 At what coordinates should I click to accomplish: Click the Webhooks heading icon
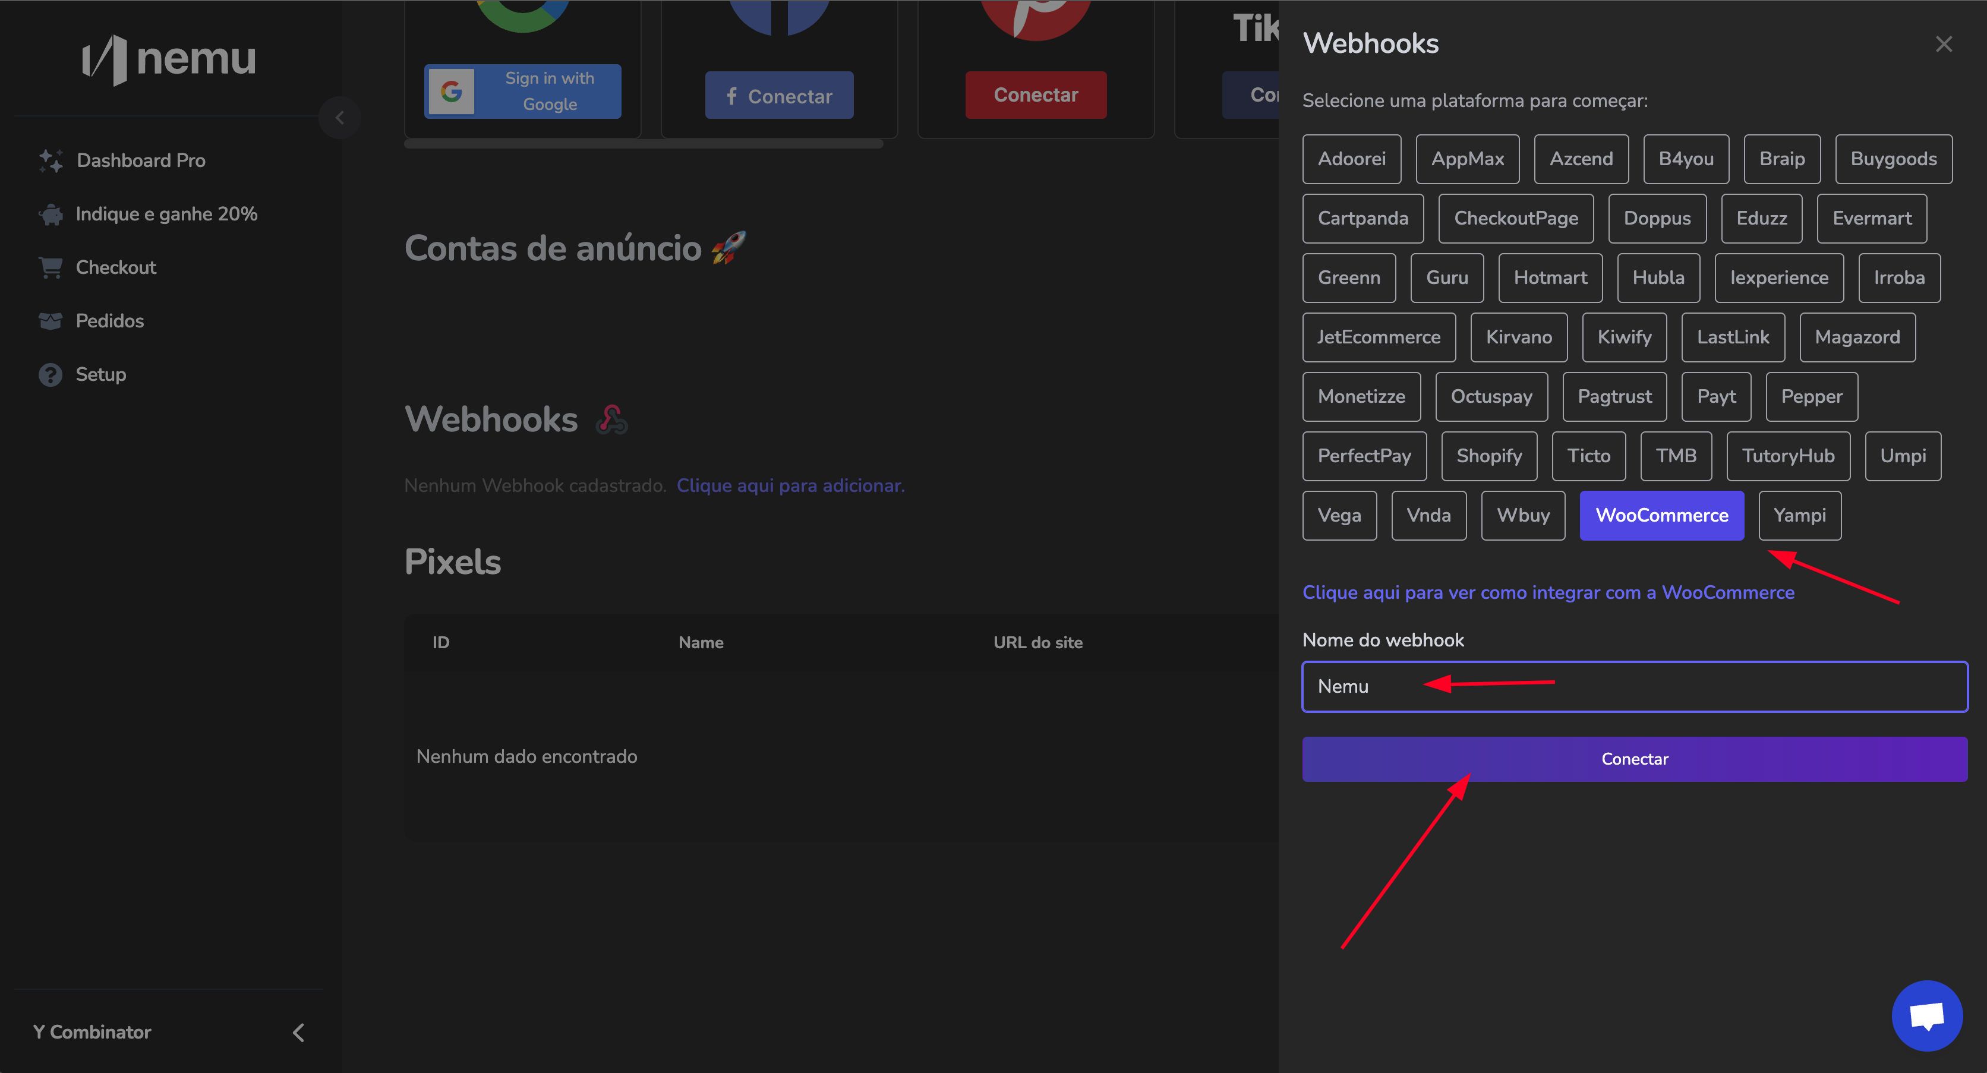(611, 421)
